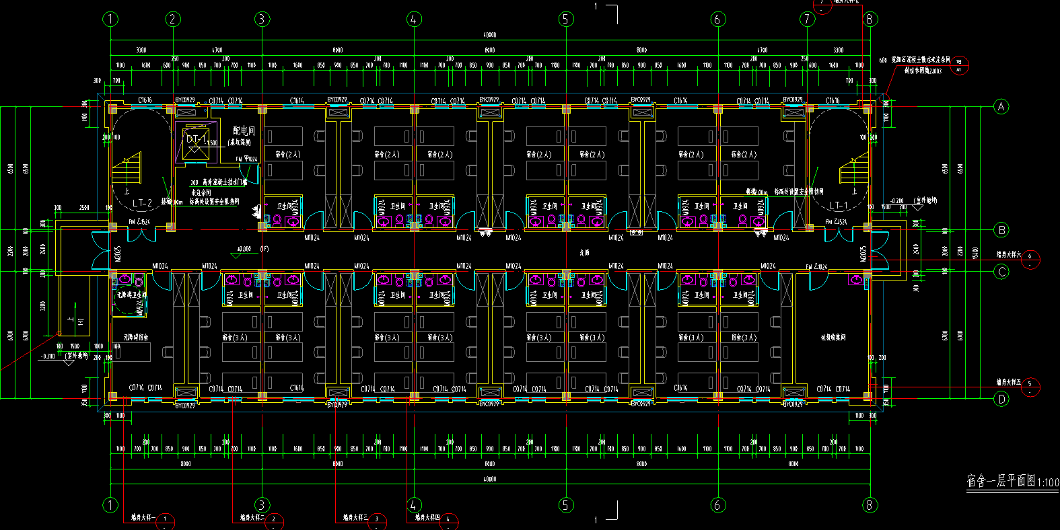
Task: Select detail callout bubble 墙身大样四
Action: click(448, 521)
